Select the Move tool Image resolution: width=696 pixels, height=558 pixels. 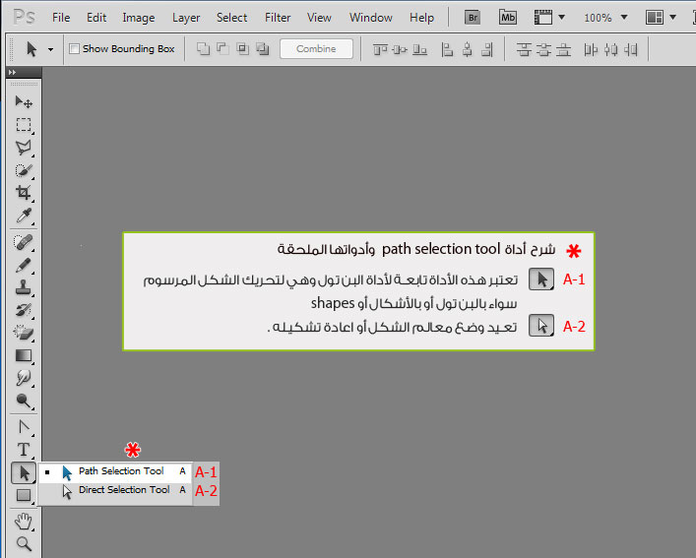[24, 102]
